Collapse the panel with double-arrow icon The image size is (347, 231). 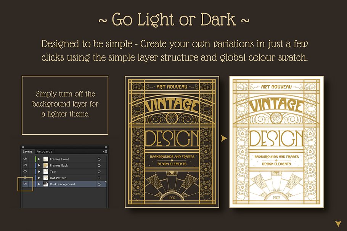(106, 147)
